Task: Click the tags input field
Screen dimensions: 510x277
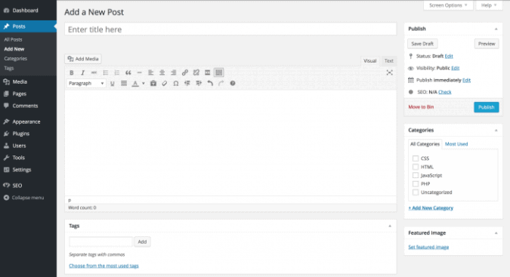Action: pyautogui.click(x=100, y=242)
